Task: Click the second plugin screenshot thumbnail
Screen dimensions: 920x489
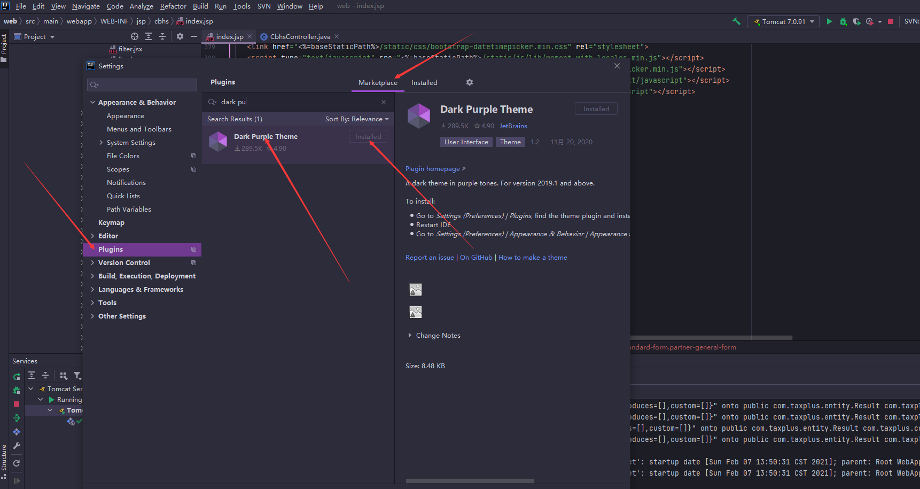Action: click(x=416, y=312)
